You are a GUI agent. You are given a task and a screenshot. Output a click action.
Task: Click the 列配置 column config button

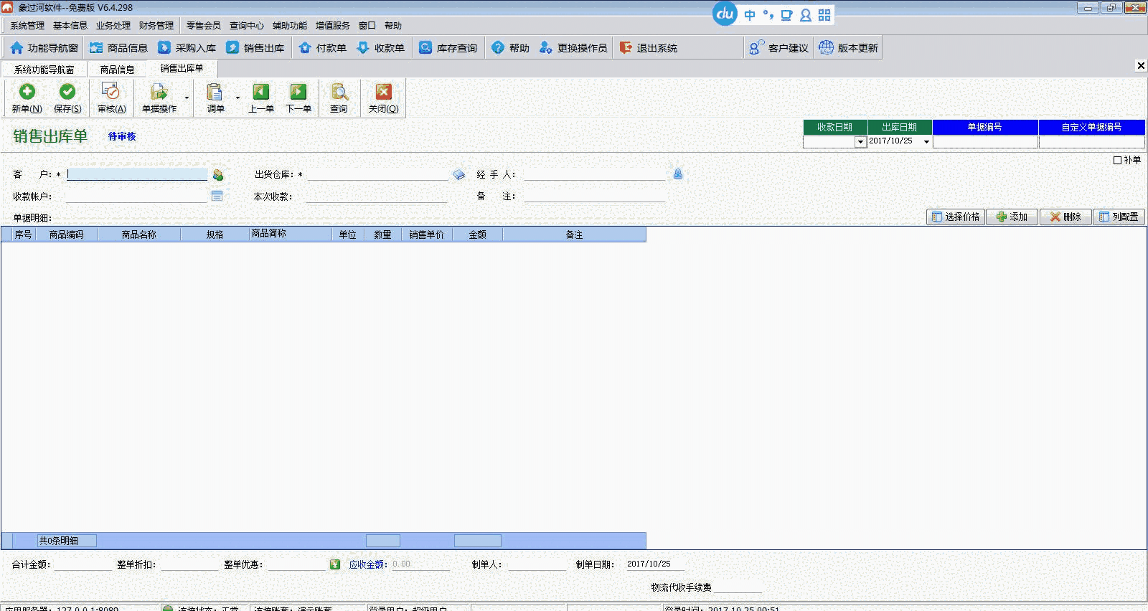[x=1119, y=217]
